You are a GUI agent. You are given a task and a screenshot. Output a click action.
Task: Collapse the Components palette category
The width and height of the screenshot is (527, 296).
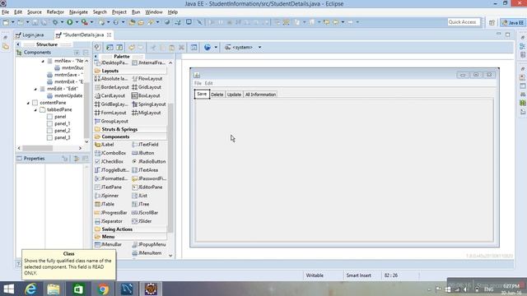[130, 137]
